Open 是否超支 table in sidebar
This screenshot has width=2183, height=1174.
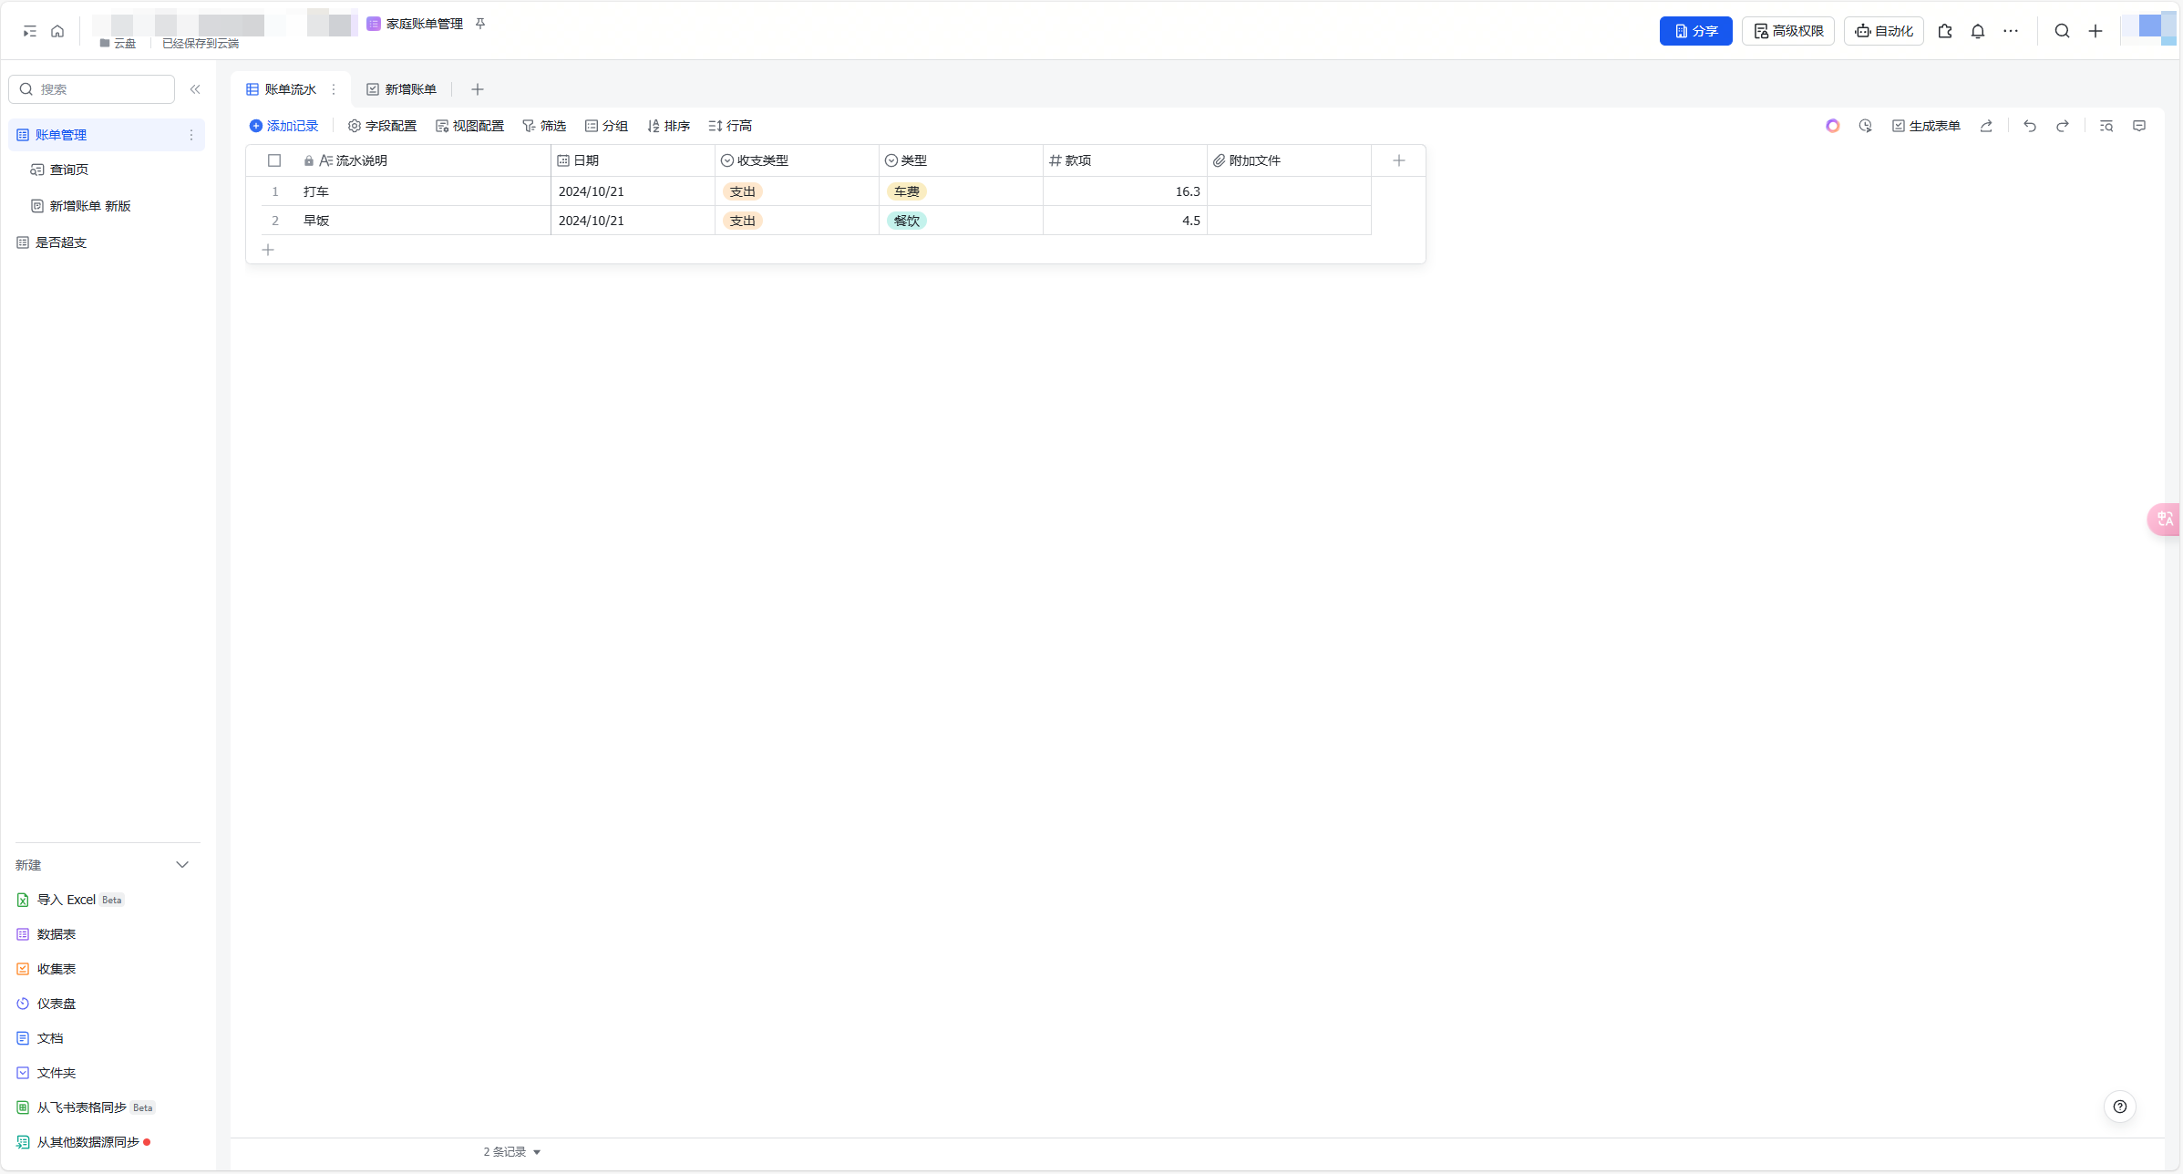pos(60,242)
